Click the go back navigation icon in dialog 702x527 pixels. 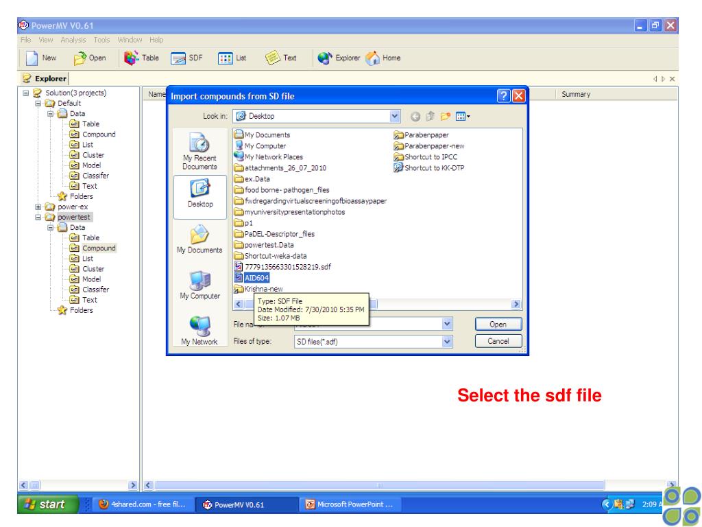(x=415, y=117)
